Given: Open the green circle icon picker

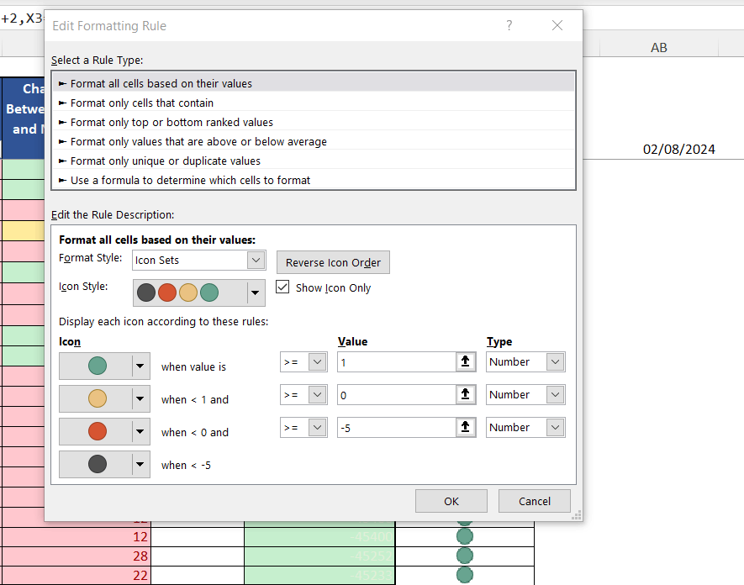Looking at the screenshot, I should [104, 366].
